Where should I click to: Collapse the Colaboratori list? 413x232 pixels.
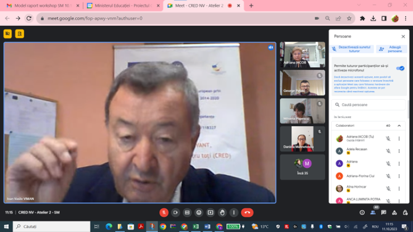point(399,126)
